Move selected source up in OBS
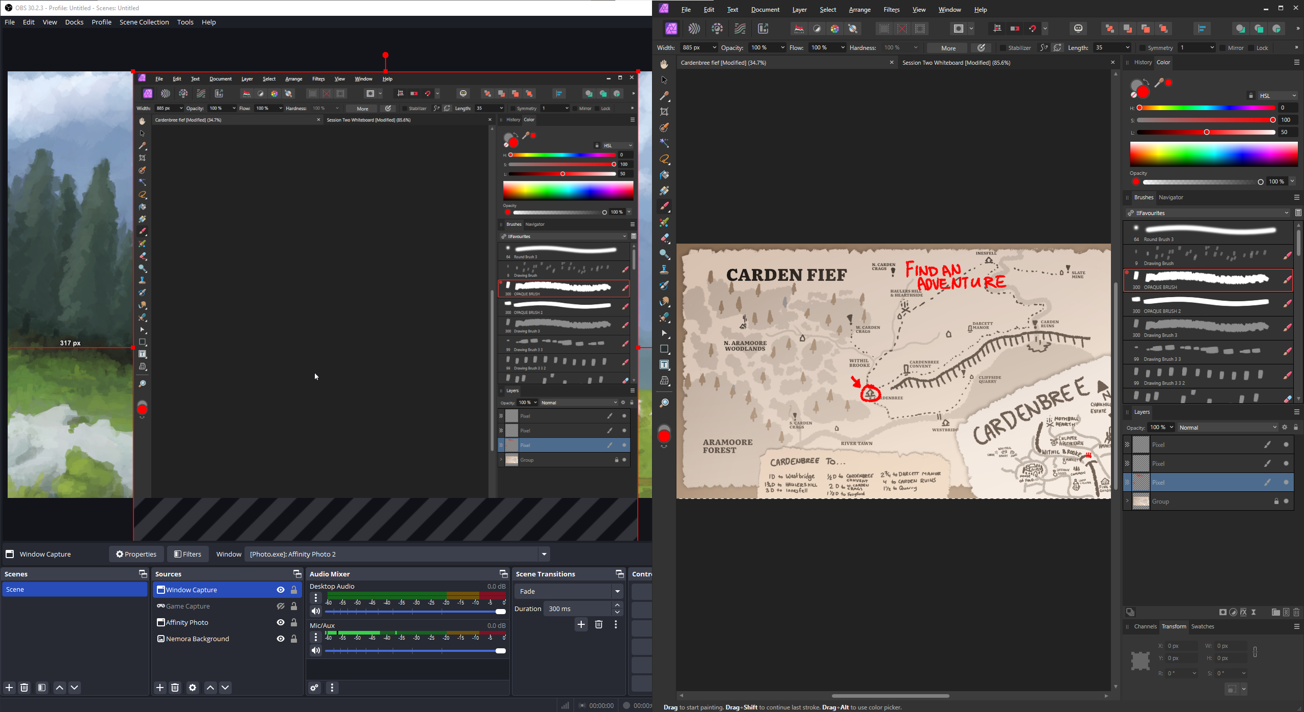This screenshot has height=712, width=1304. (x=210, y=688)
